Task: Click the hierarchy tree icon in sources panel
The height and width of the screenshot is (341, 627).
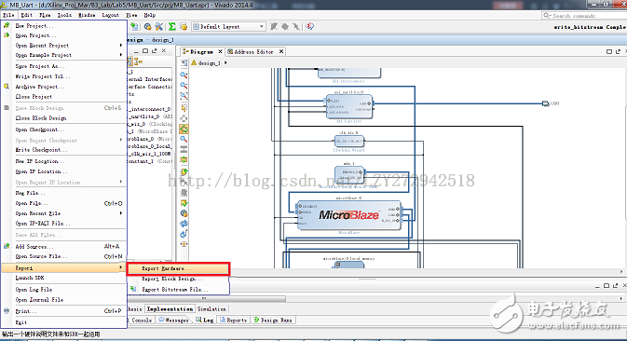Action: pos(139,61)
